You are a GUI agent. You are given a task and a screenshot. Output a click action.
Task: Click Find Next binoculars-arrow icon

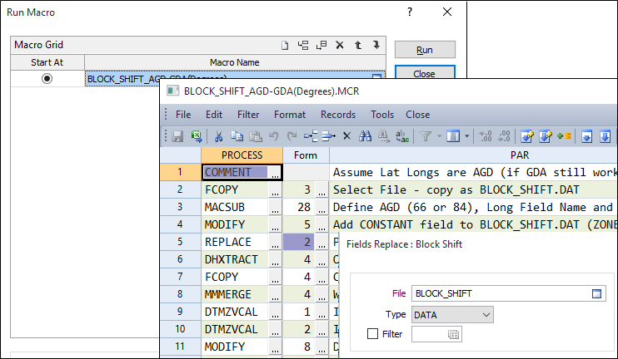[383, 136]
